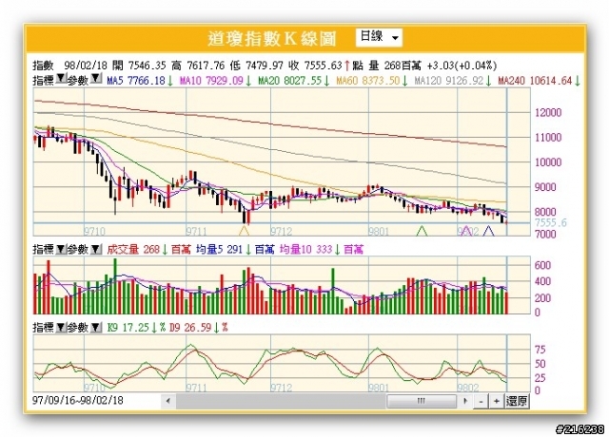Click the scrollbar right arrow
Viewport: 609px width, 437px height.
(465, 401)
